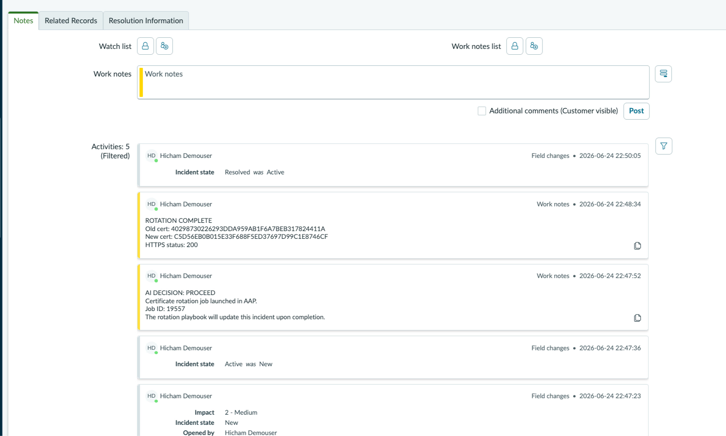
Task: Click Active was New value
Action: tap(248, 364)
